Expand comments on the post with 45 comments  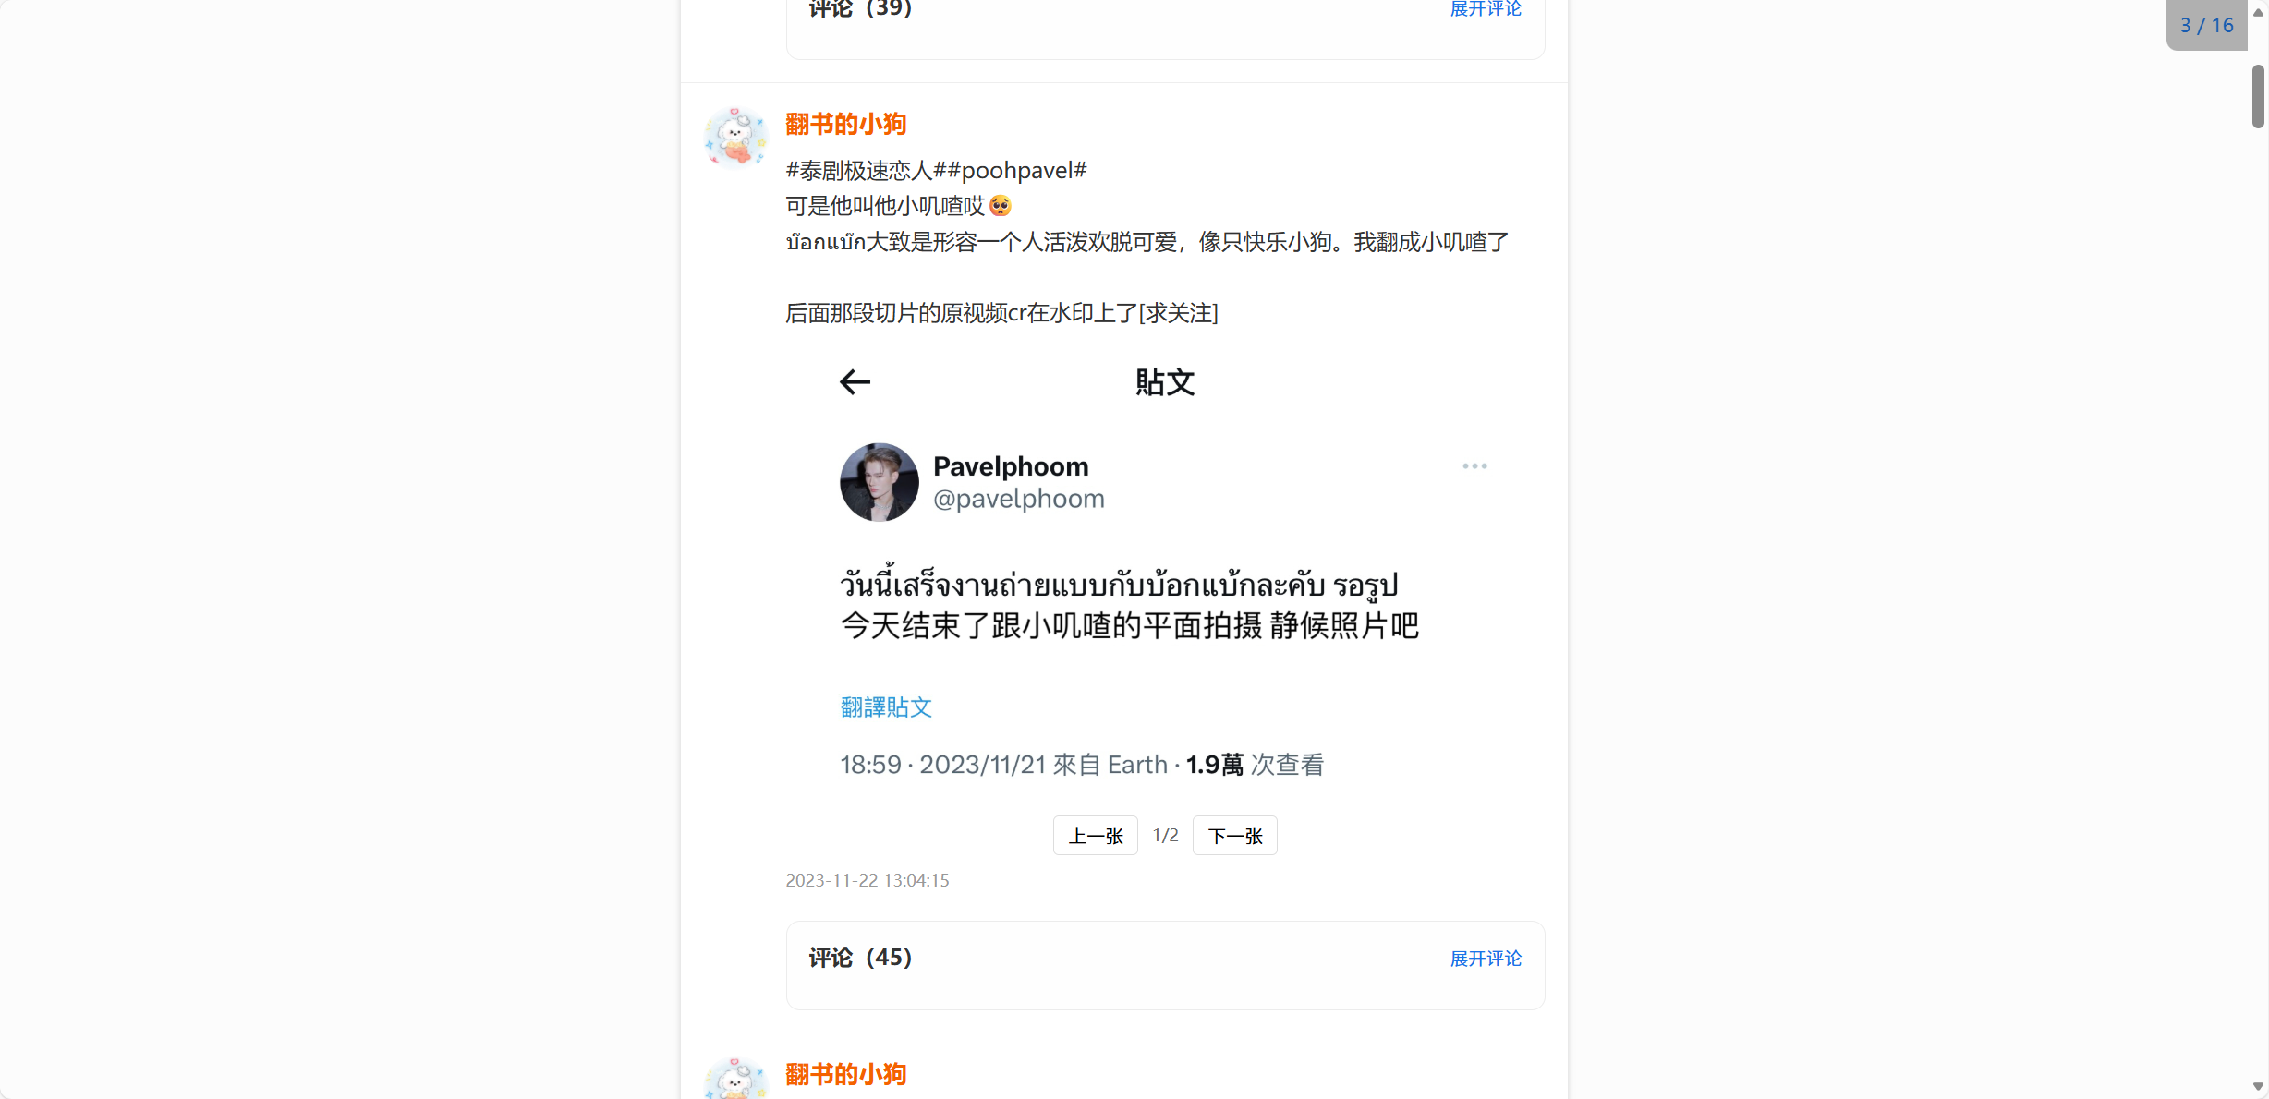pos(1486,959)
